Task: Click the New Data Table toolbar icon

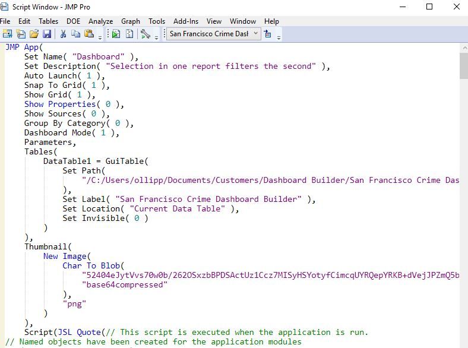Action: [x=7, y=34]
